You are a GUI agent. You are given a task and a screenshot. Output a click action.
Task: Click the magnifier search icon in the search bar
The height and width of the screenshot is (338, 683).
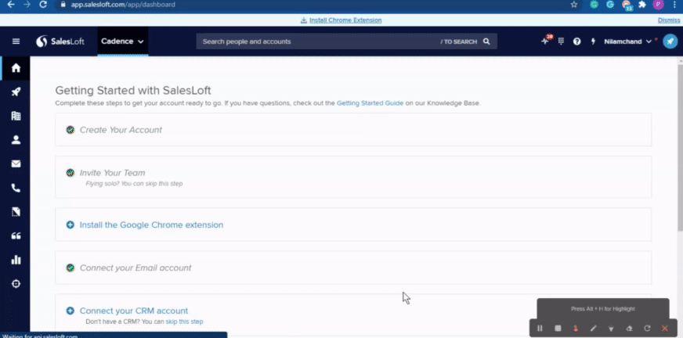point(486,41)
